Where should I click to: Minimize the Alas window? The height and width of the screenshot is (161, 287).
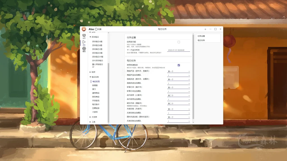(x=210, y=29)
